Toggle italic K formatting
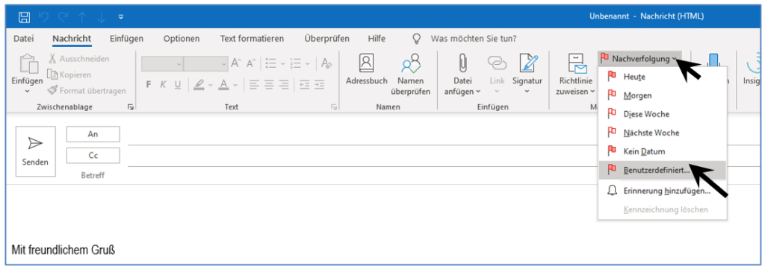765x269 pixels. tap(163, 85)
